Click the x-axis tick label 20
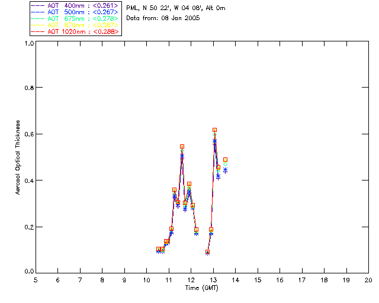Viewport: 379px width, 303px height. 368,281
